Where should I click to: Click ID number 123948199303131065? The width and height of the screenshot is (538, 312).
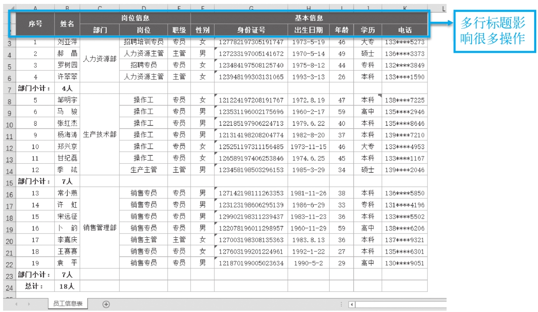(x=251, y=77)
